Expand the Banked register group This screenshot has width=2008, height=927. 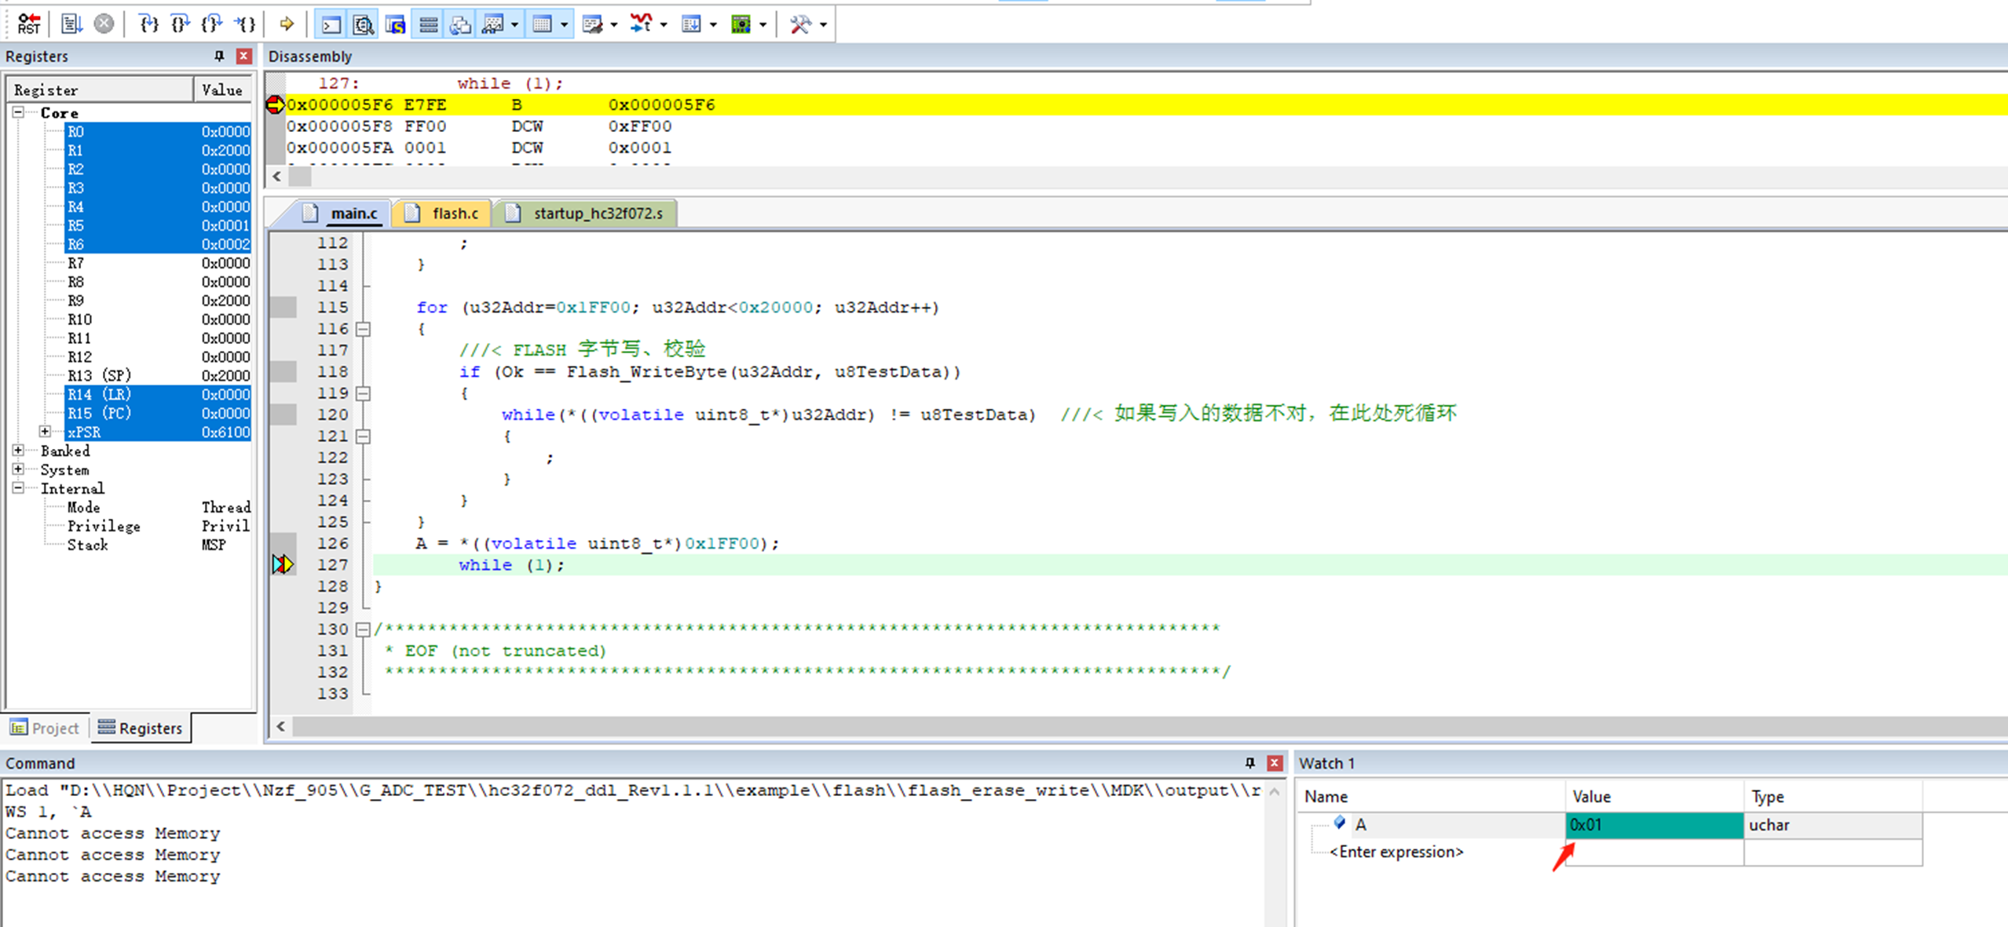point(18,451)
